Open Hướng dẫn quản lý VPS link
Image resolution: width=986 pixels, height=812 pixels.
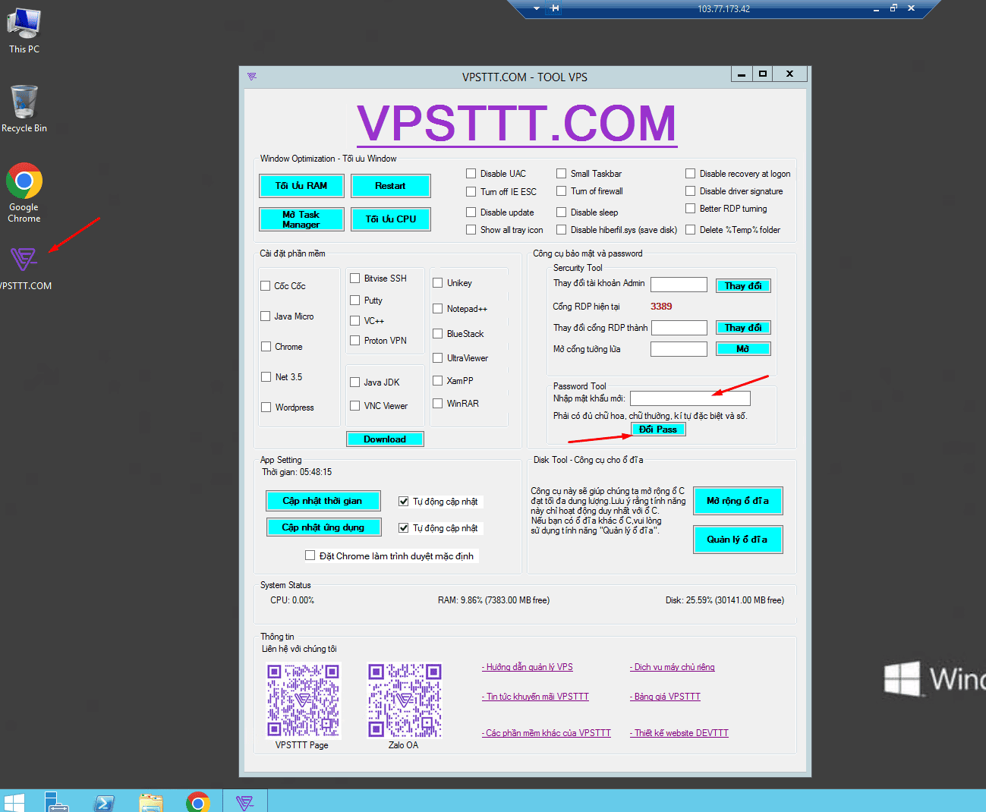(528, 667)
